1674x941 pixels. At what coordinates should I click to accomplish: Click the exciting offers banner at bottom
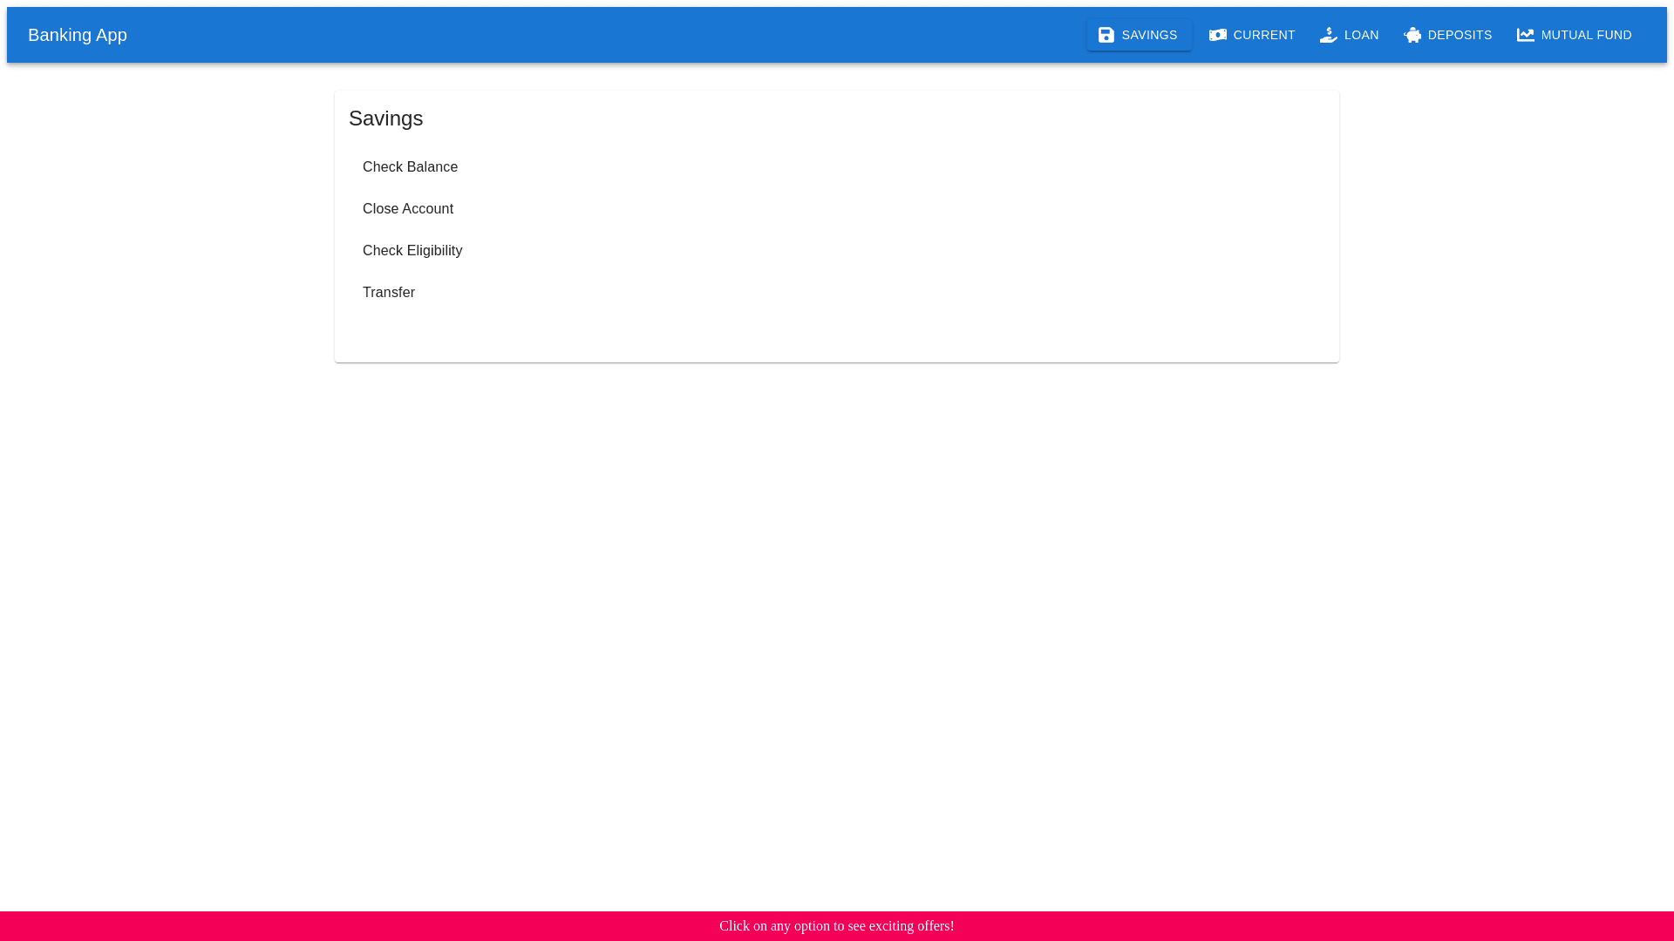point(836,926)
